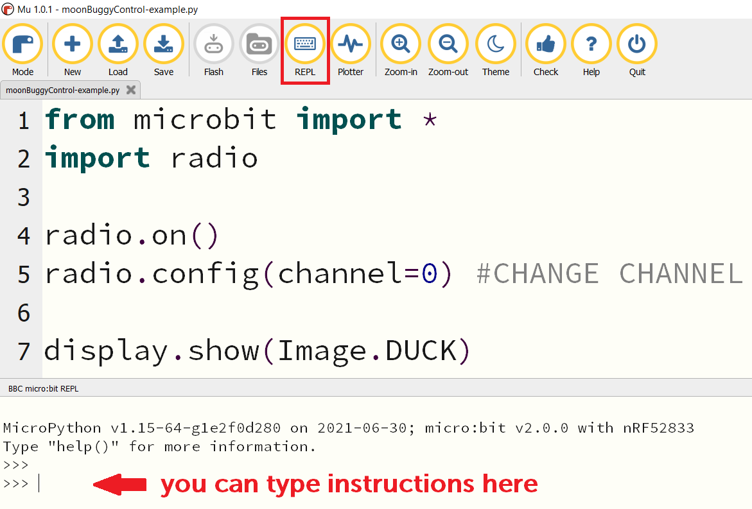
Task: Click the 'BBC micro:bit REPL' panel title
Action: (43, 389)
